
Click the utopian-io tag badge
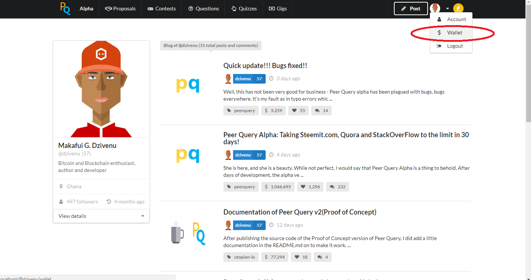[241, 257]
